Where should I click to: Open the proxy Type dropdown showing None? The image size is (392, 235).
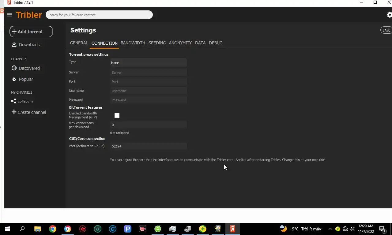148,62
